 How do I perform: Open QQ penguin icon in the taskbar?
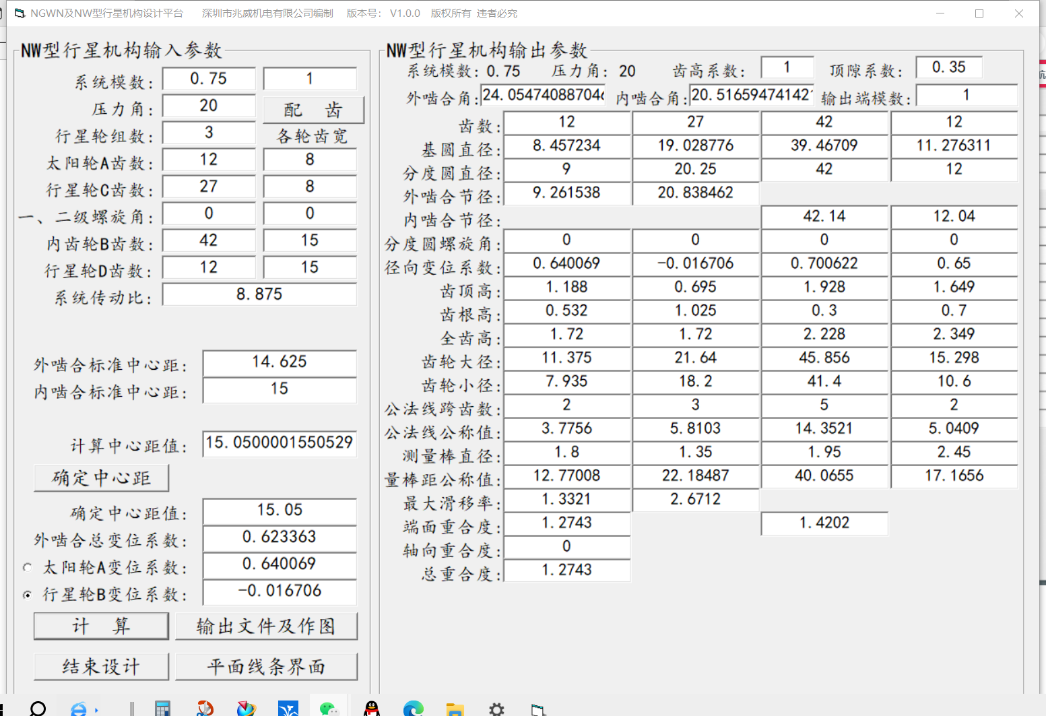pyautogui.click(x=371, y=709)
